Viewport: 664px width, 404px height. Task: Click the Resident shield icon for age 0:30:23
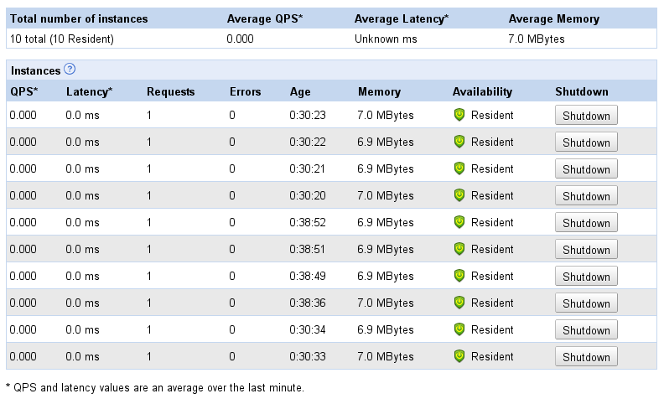point(459,115)
